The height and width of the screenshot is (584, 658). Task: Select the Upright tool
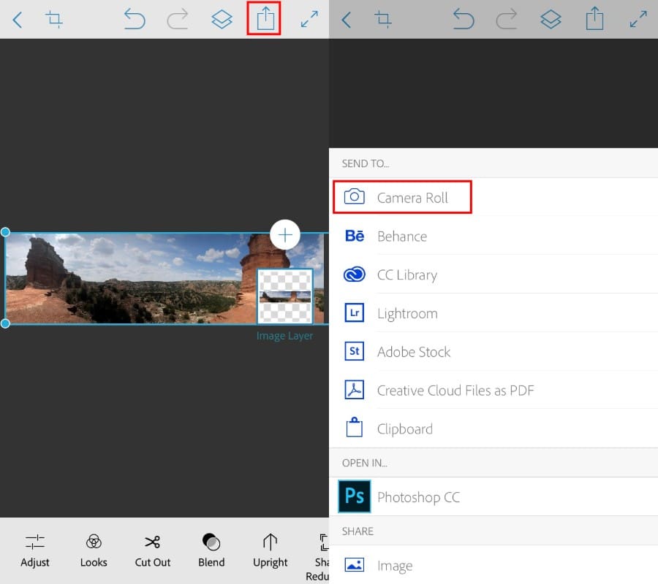(271, 550)
